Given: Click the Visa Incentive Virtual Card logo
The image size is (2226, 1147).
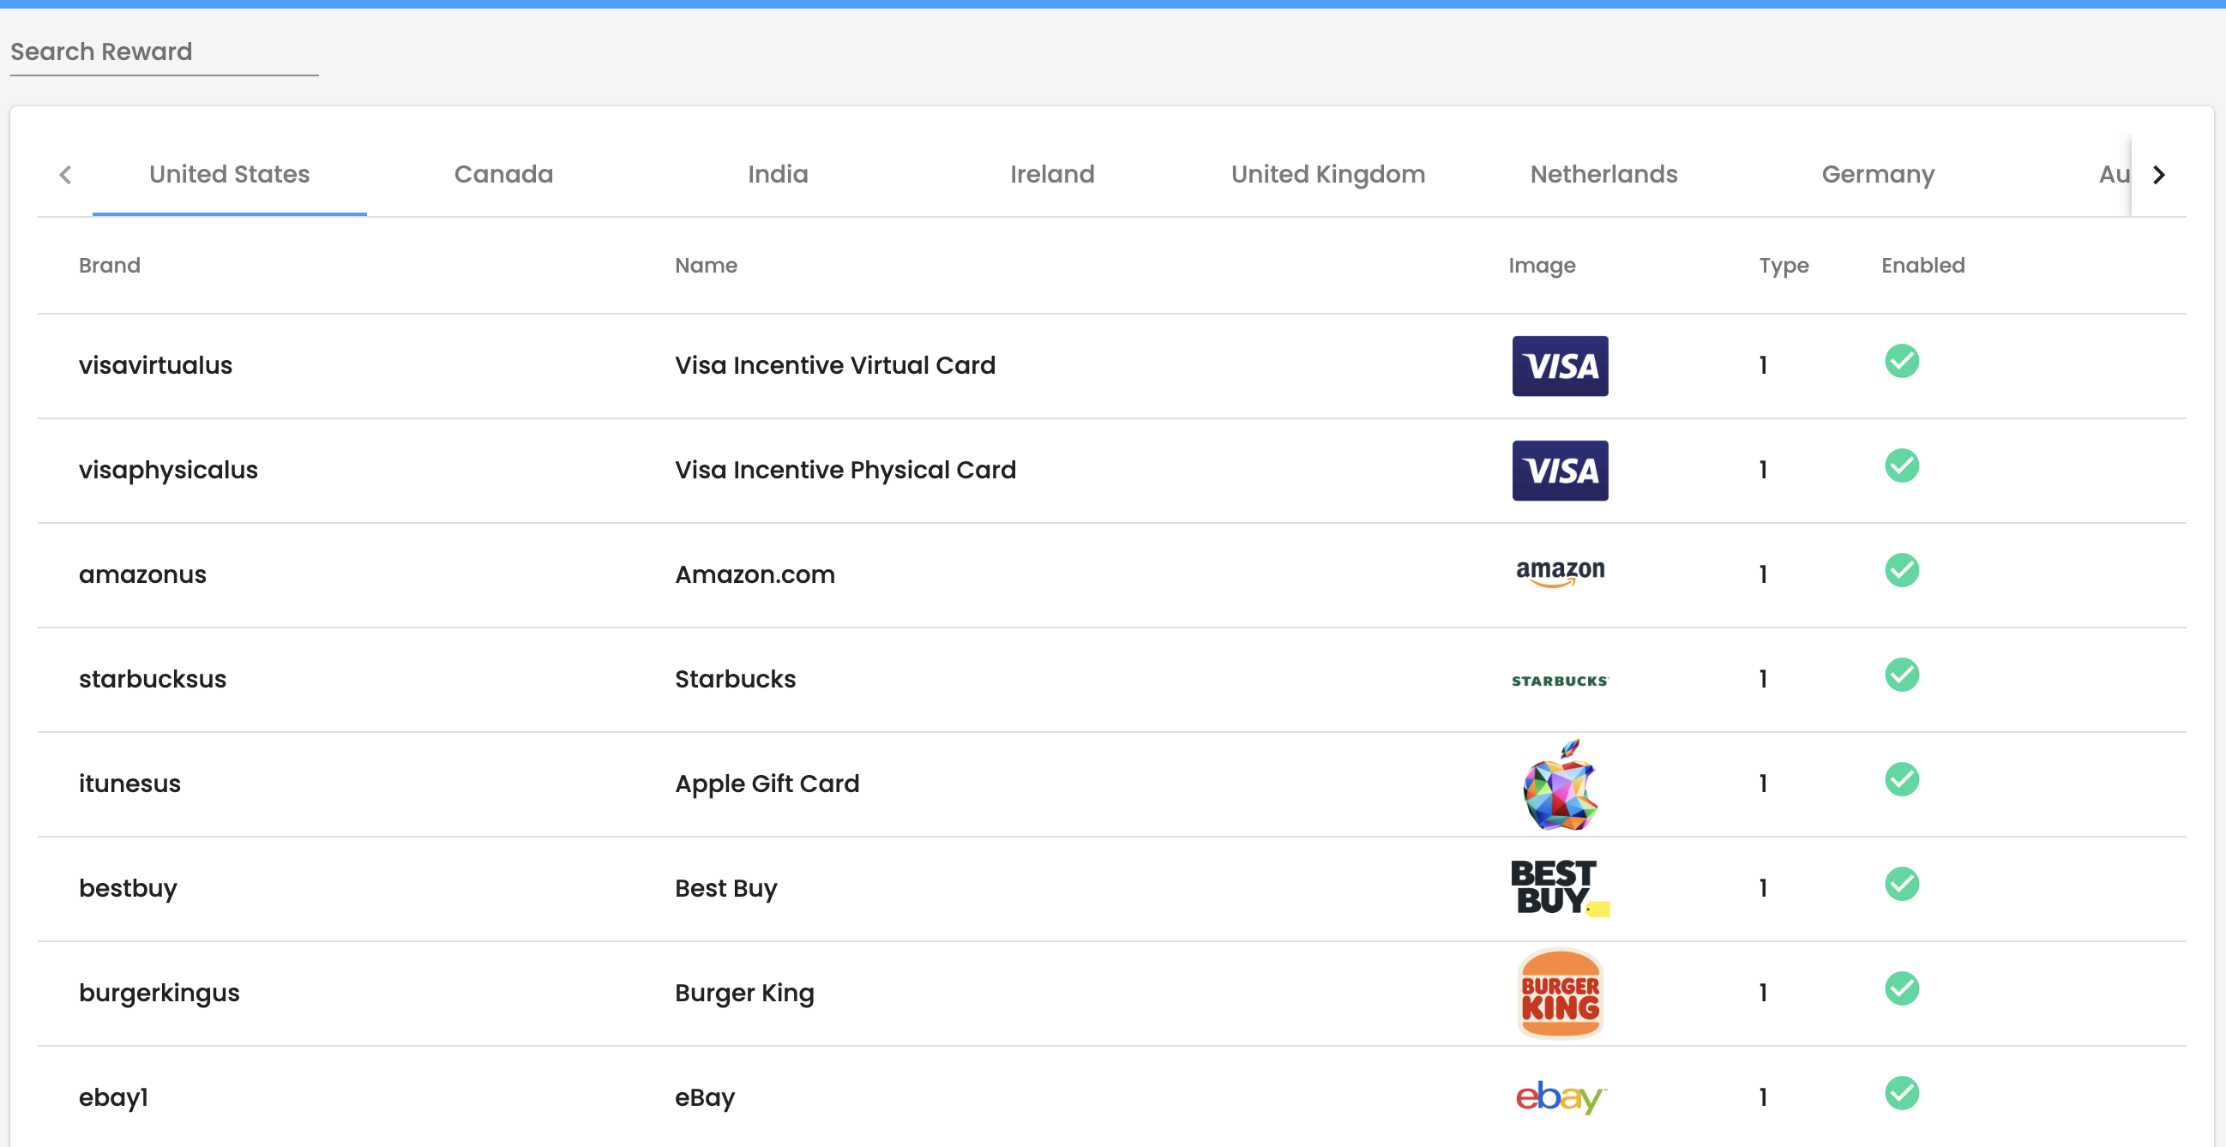Looking at the screenshot, I should [1559, 365].
